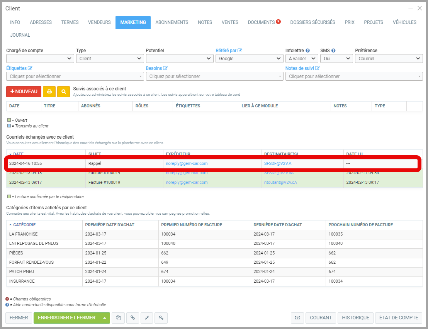Expand the Préférence dropdown set to Courriel
The height and width of the screenshot is (329, 428).
click(x=389, y=59)
